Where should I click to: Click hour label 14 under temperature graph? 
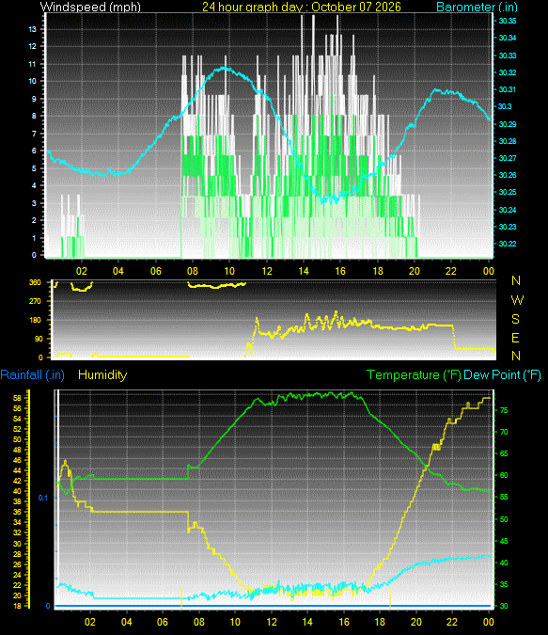coord(307,622)
